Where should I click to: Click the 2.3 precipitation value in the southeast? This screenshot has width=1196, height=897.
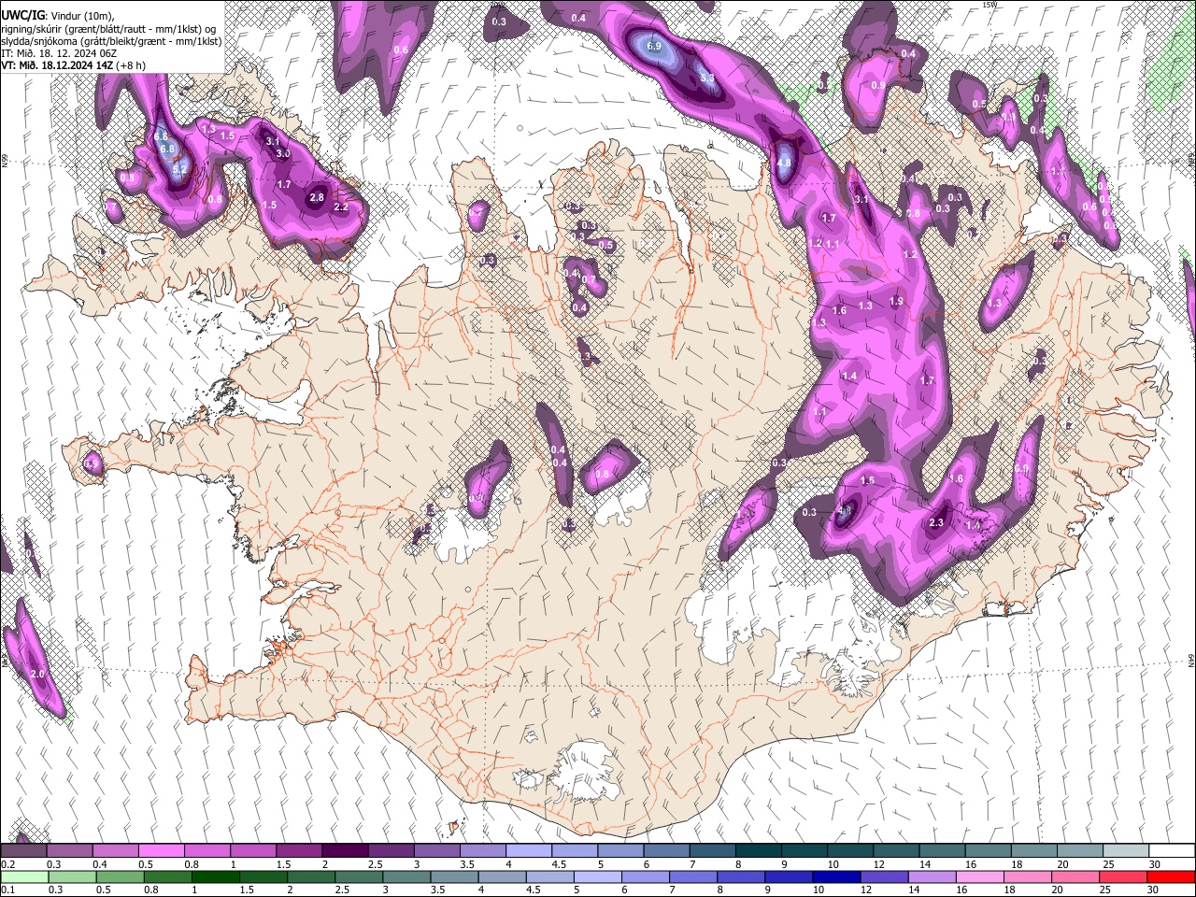click(937, 523)
